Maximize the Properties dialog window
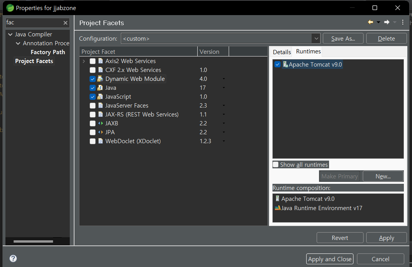412x267 pixels. (x=375, y=8)
